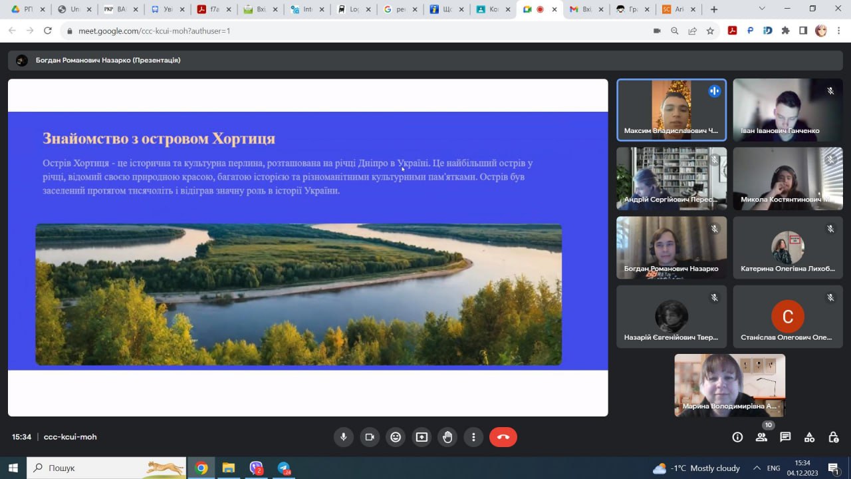Select Марина Володимирівна's video tile
This screenshot has height=479, width=851.
coord(729,385)
